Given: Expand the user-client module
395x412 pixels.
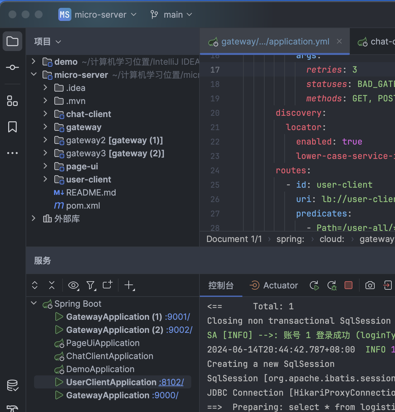Looking at the screenshot, I should (x=45, y=179).
